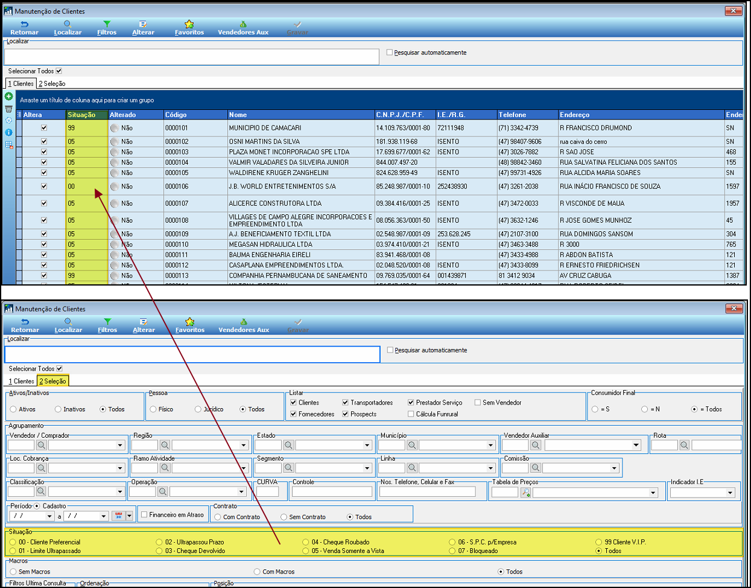Select 07 - Bloqueado situation radio
This screenshot has width=751, height=588.
[x=452, y=551]
